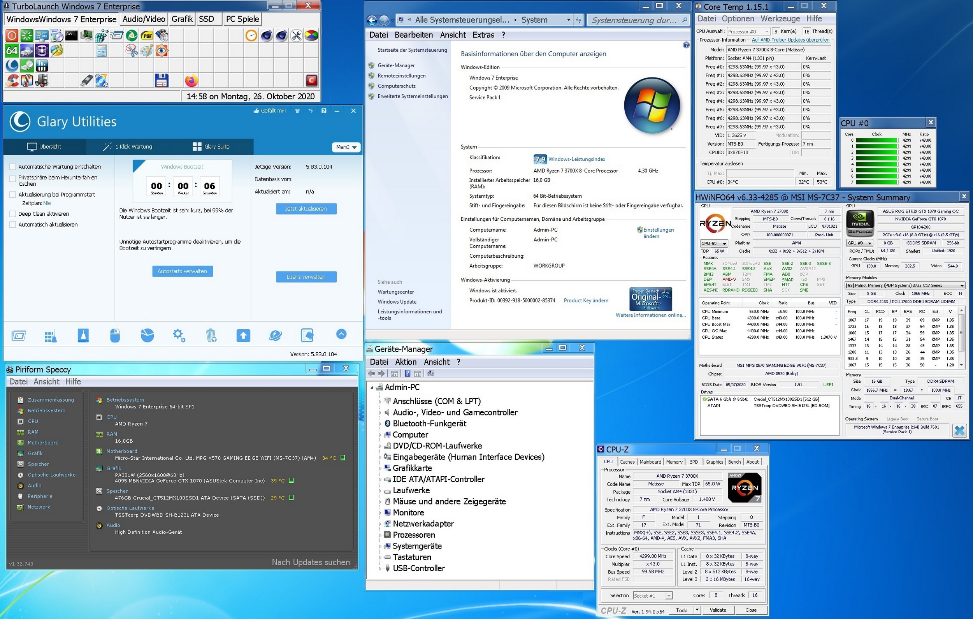
Task: Enable Automatische Wartung einschalten checkbox
Action: coord(12,167)
